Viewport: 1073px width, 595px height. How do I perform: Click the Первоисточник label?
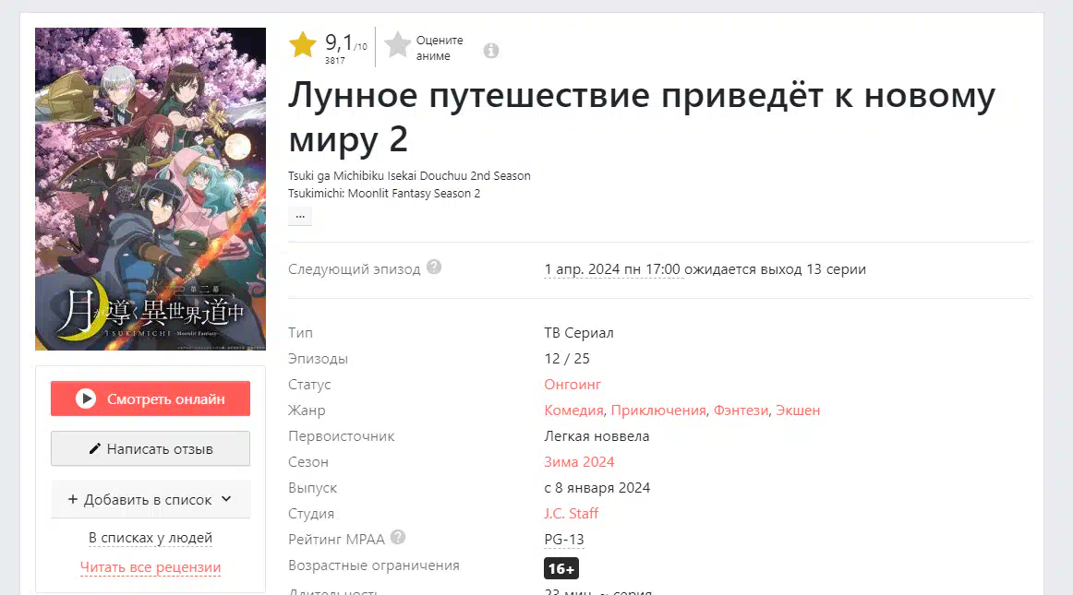[342, 436]
